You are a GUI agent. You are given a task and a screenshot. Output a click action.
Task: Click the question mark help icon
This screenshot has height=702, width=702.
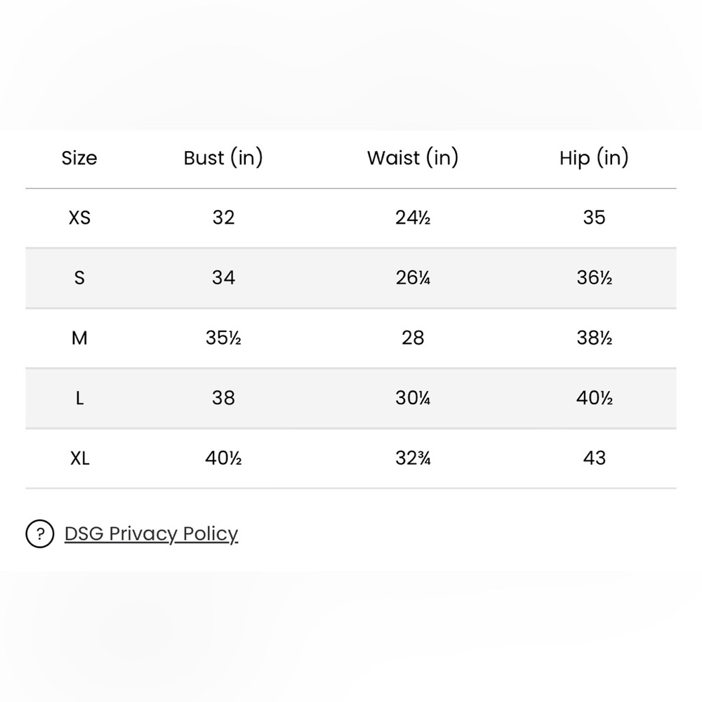click(x=40, y=534)
